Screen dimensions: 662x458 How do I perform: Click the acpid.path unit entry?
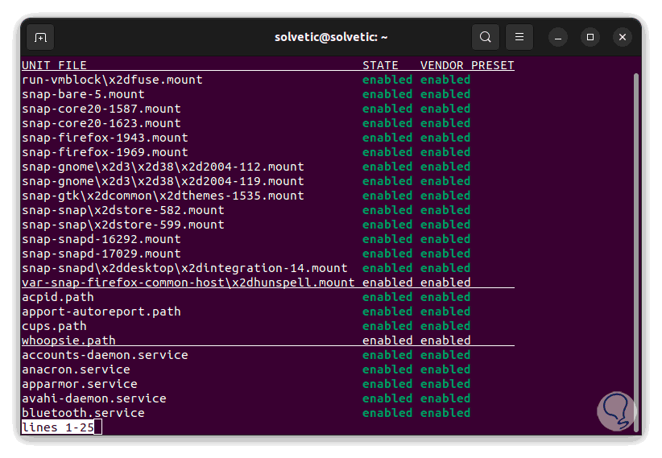click(x=58, y=297)
